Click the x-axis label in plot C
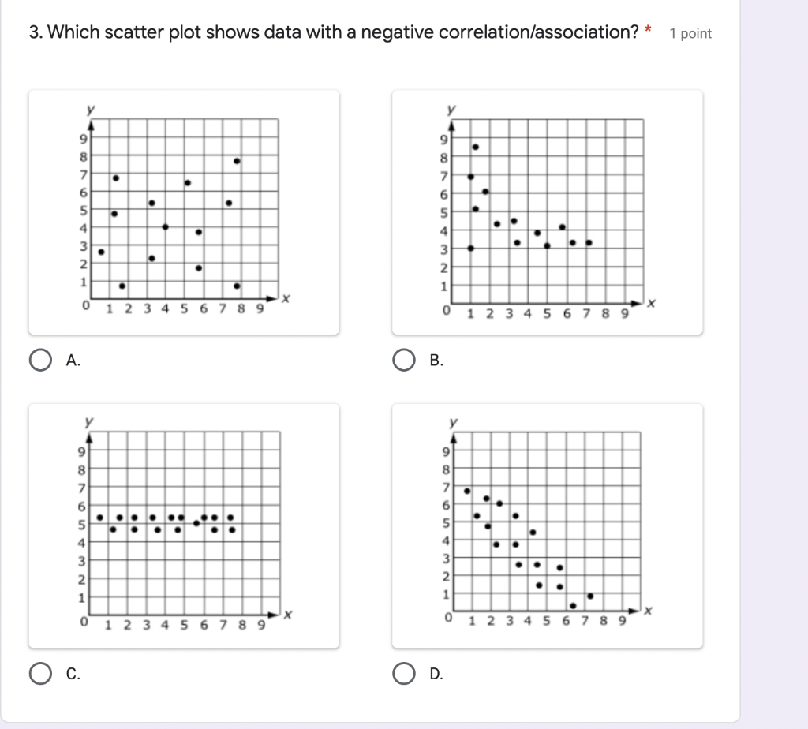Viewport: 808px width, 729px height. 288,614
